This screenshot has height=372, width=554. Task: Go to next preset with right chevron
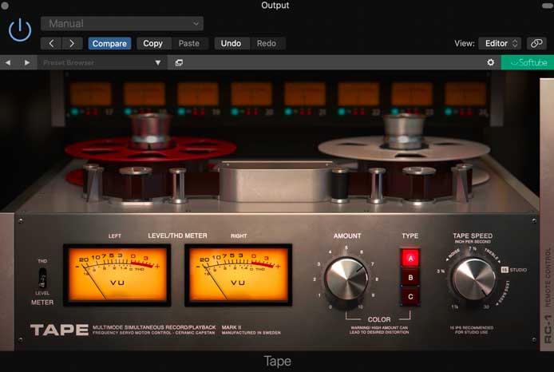click(x=72, y=43)
